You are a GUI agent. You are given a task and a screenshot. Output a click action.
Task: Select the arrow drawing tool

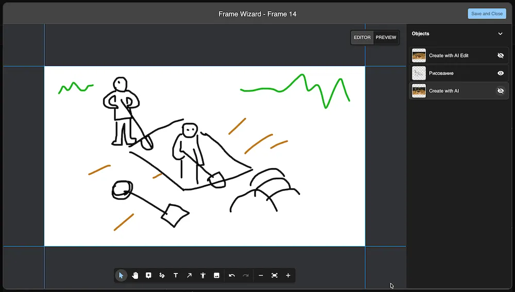click(x=189, y=276)
